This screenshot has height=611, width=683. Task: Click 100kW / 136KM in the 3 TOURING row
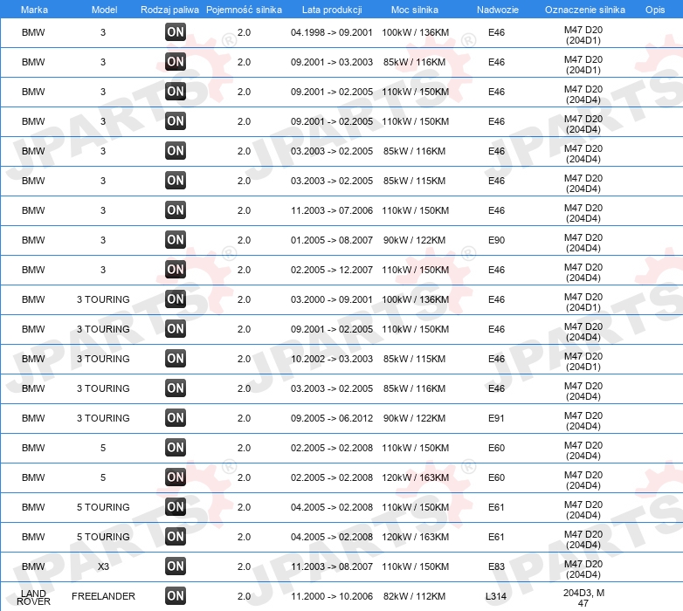click(x=415, y=299)
